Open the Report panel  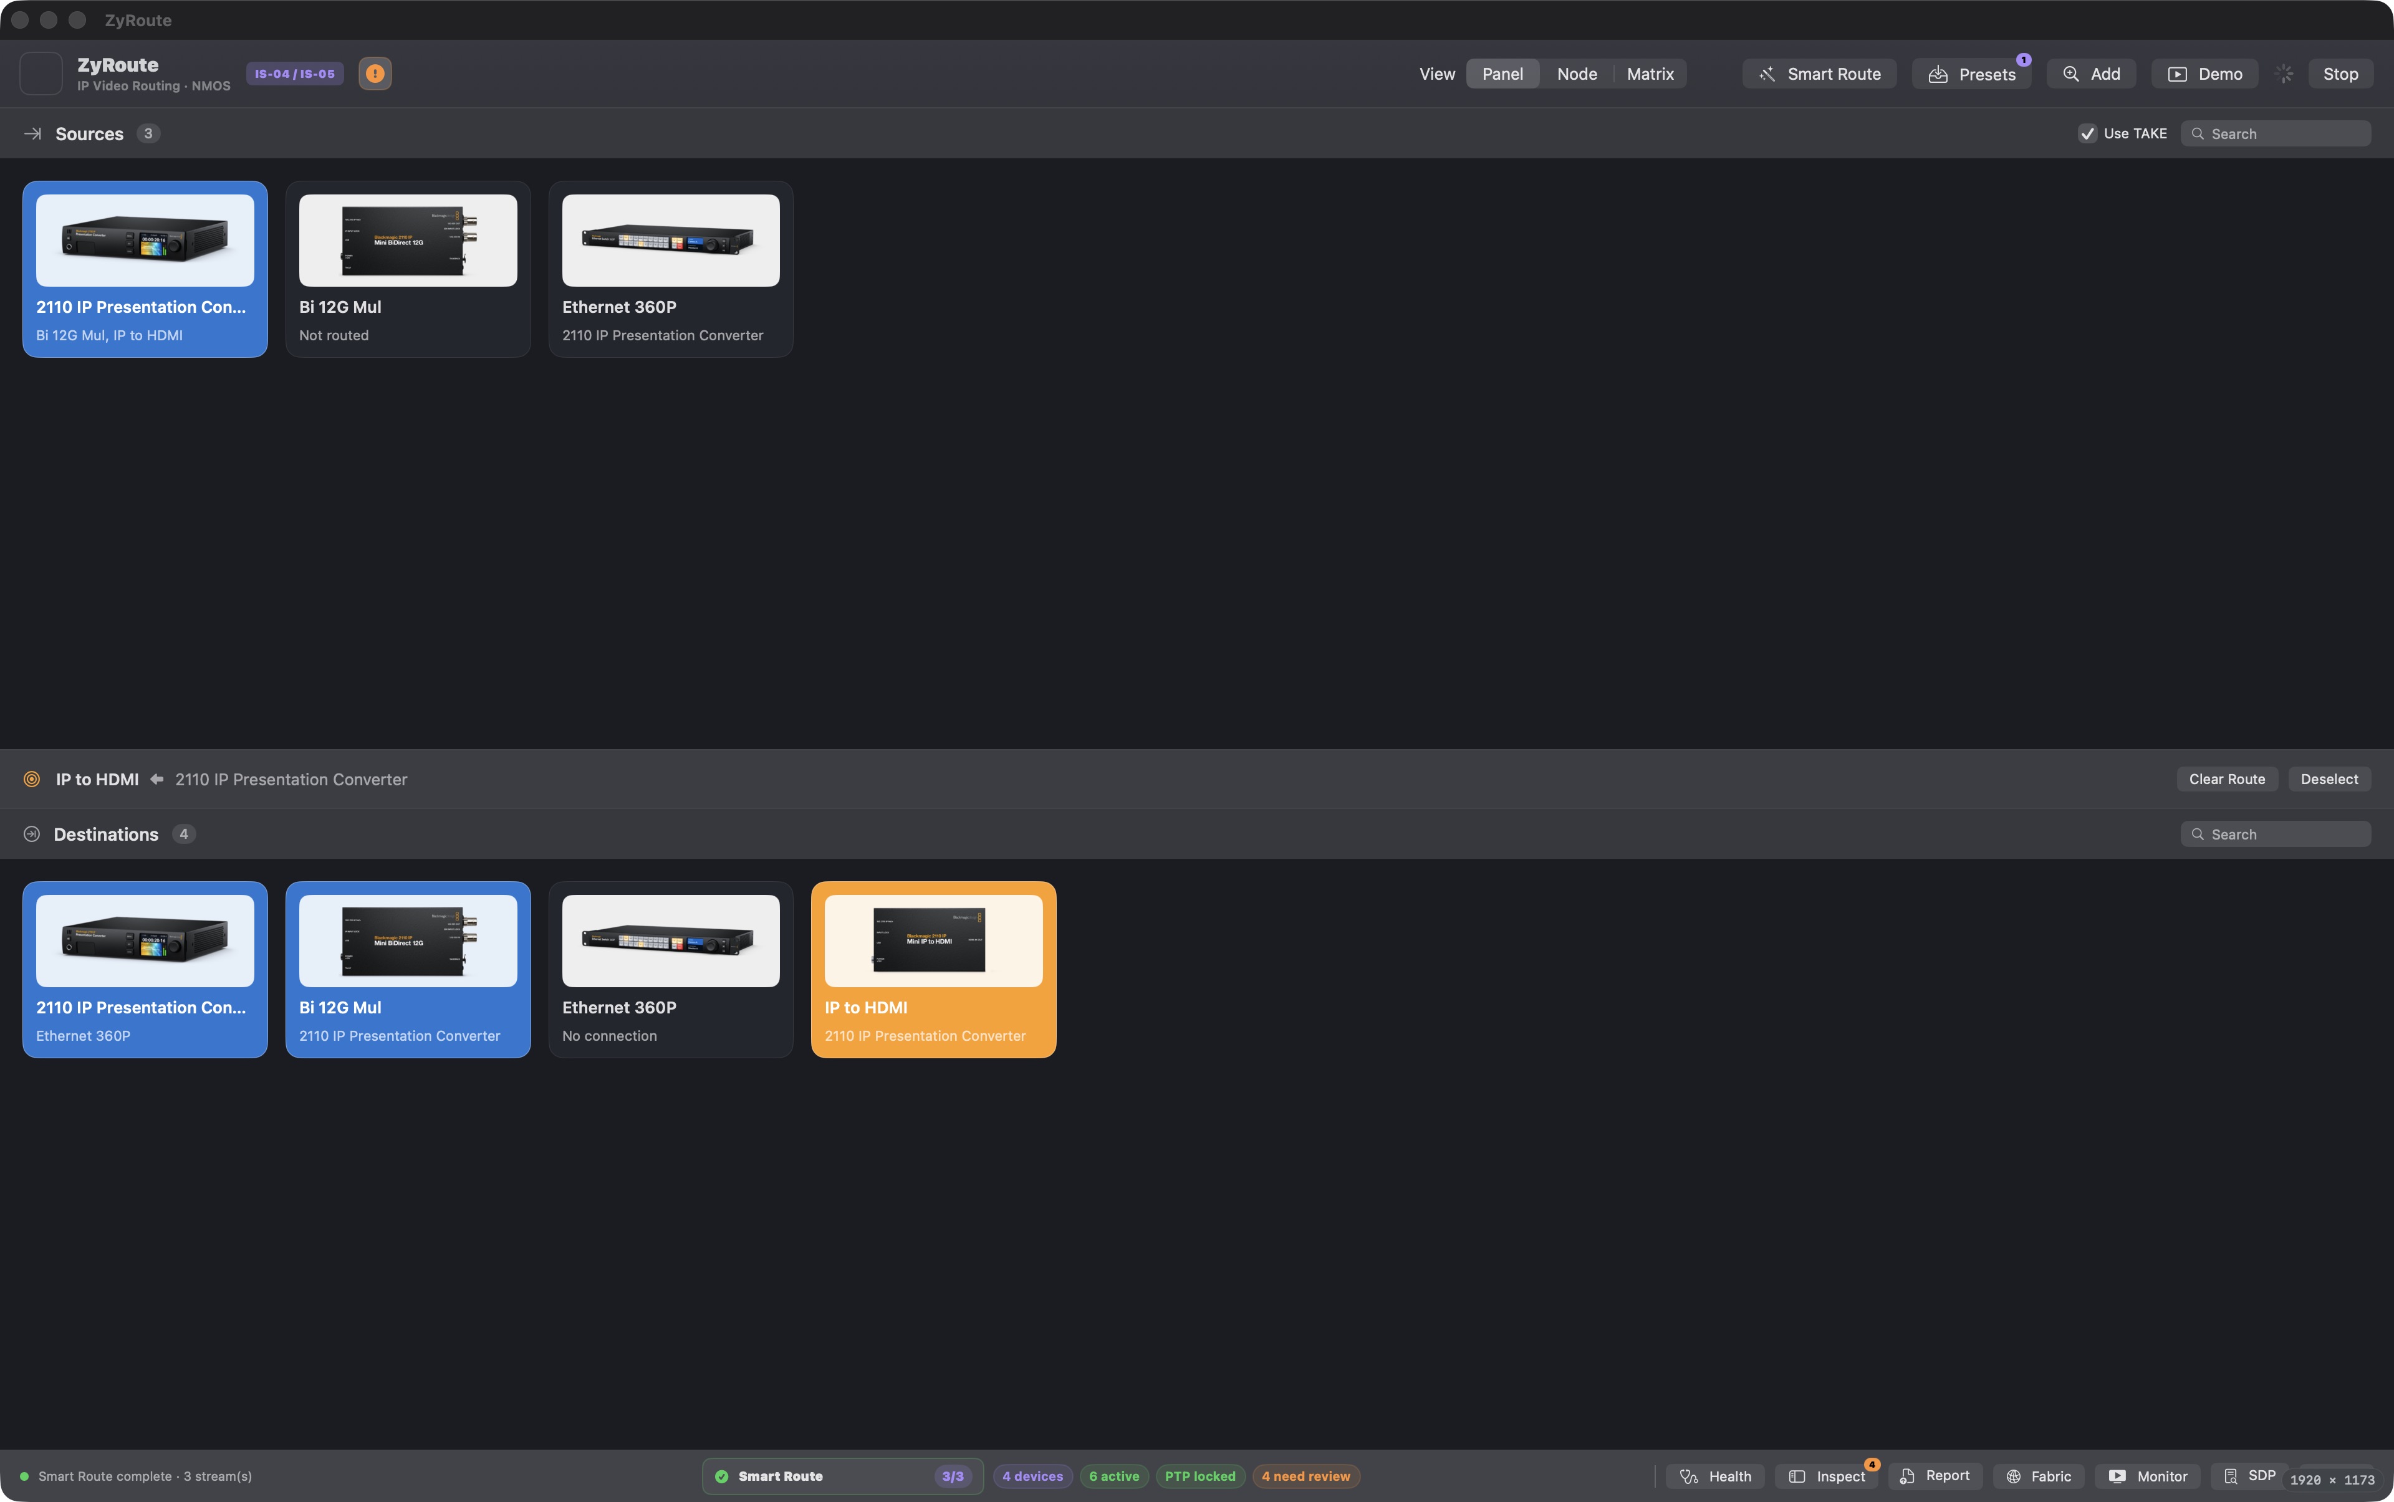pos(1934,1476)
